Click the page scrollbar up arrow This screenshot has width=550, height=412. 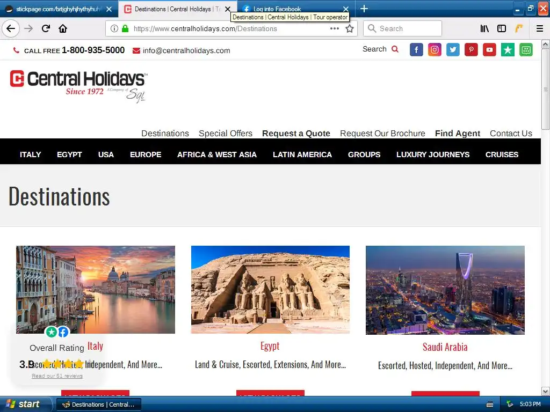point(545,45)
